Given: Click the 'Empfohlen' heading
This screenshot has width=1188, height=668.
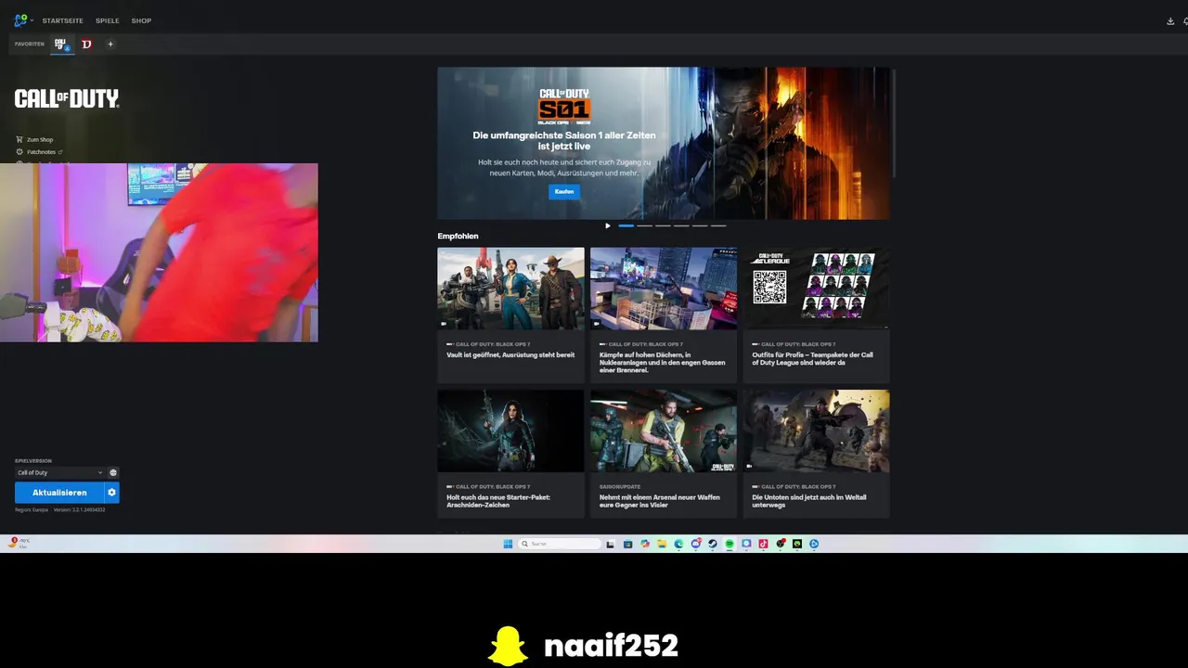Looking at the screenshot, I should pyautogui.click(x=458, y=236).
